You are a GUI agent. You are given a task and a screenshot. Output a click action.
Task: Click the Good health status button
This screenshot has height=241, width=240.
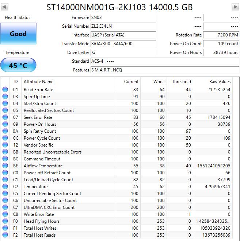click(x=18, y=34)
